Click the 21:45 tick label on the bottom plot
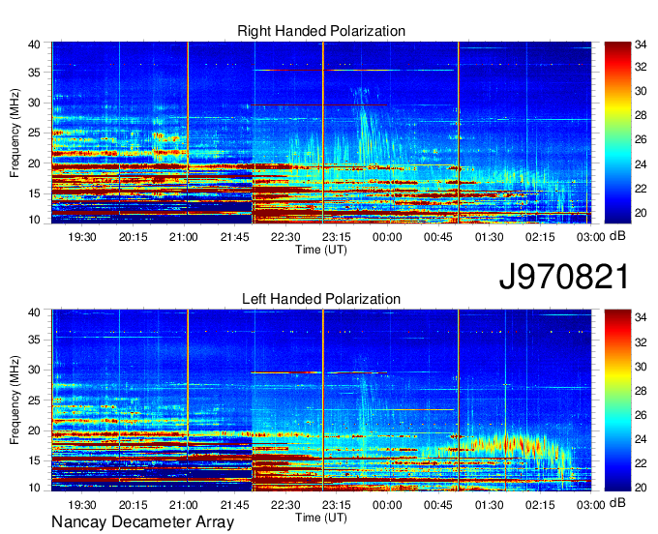 [234, 505]
